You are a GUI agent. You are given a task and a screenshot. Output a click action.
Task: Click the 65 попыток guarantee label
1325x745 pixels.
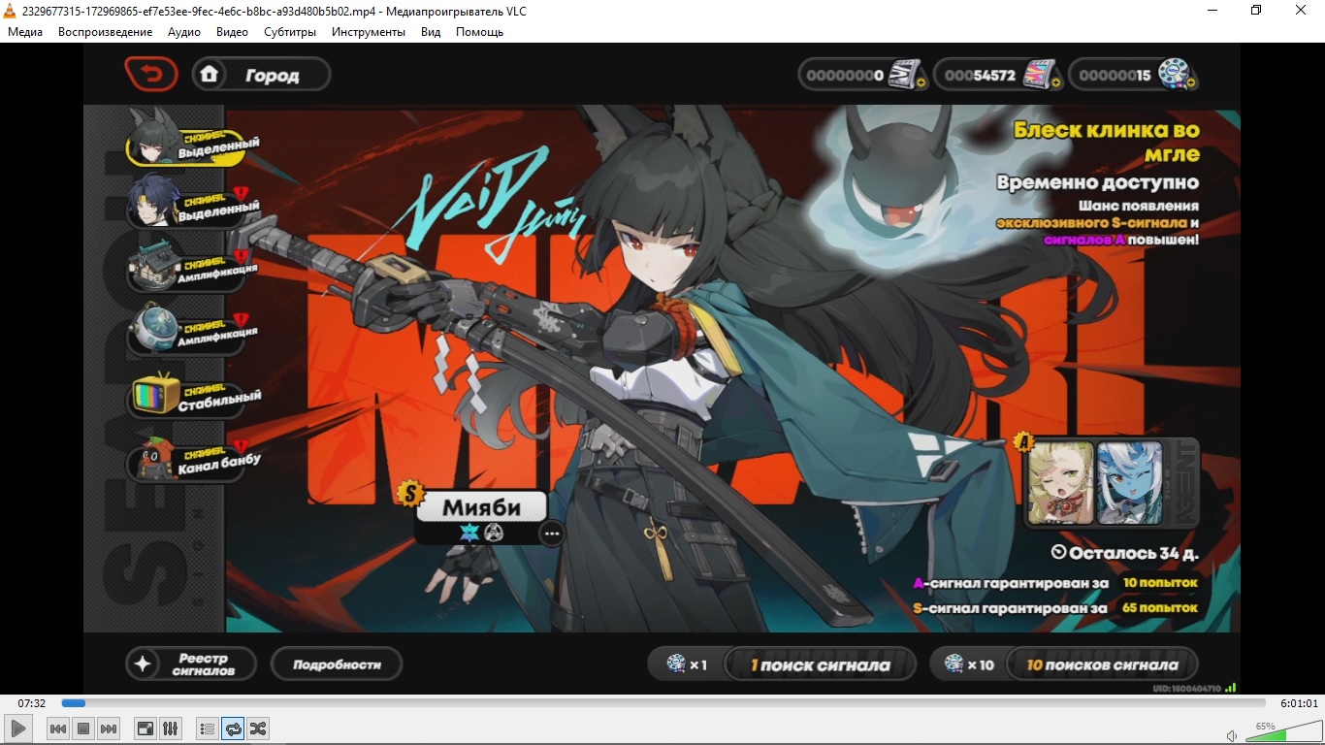(1160, 608)
